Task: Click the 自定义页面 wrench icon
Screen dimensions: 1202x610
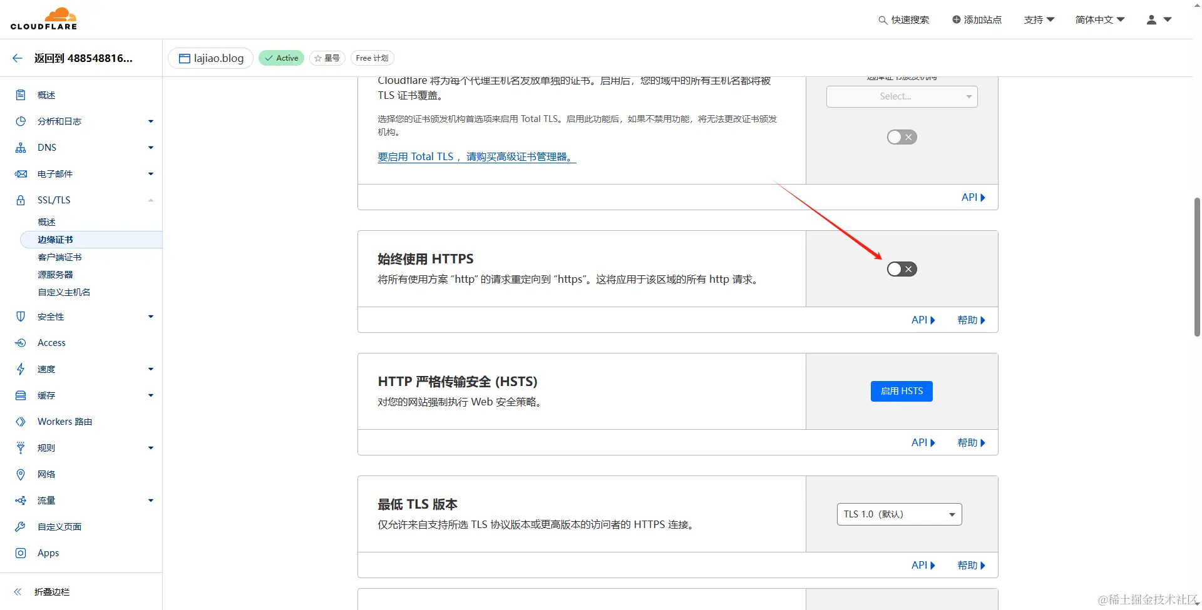Action: click(21, 527)
